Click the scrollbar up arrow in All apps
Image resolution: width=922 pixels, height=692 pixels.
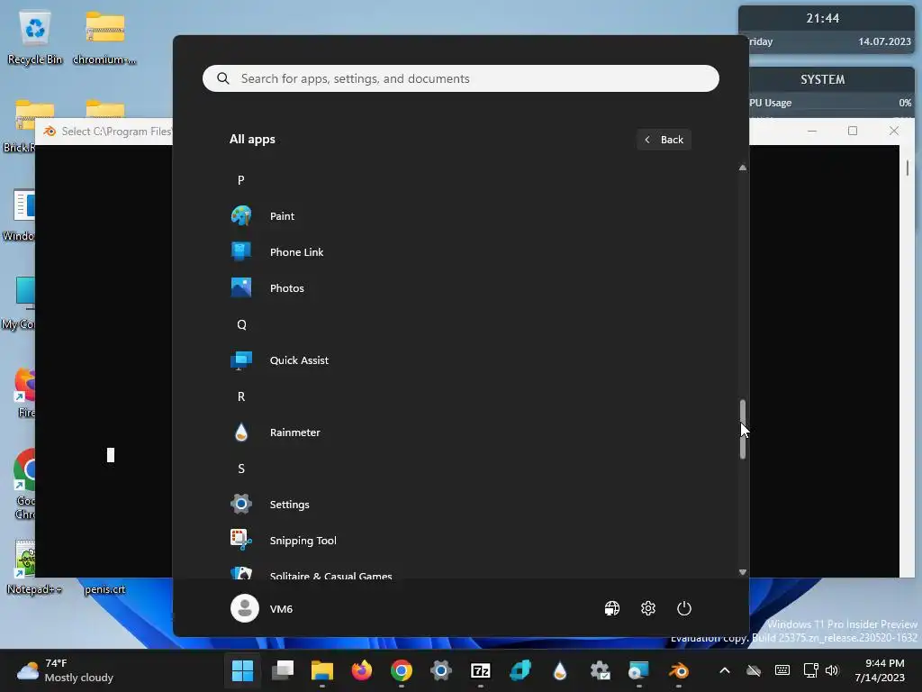coord(743,168)
